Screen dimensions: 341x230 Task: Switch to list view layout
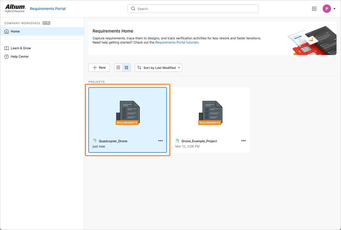tap(118, 68)
